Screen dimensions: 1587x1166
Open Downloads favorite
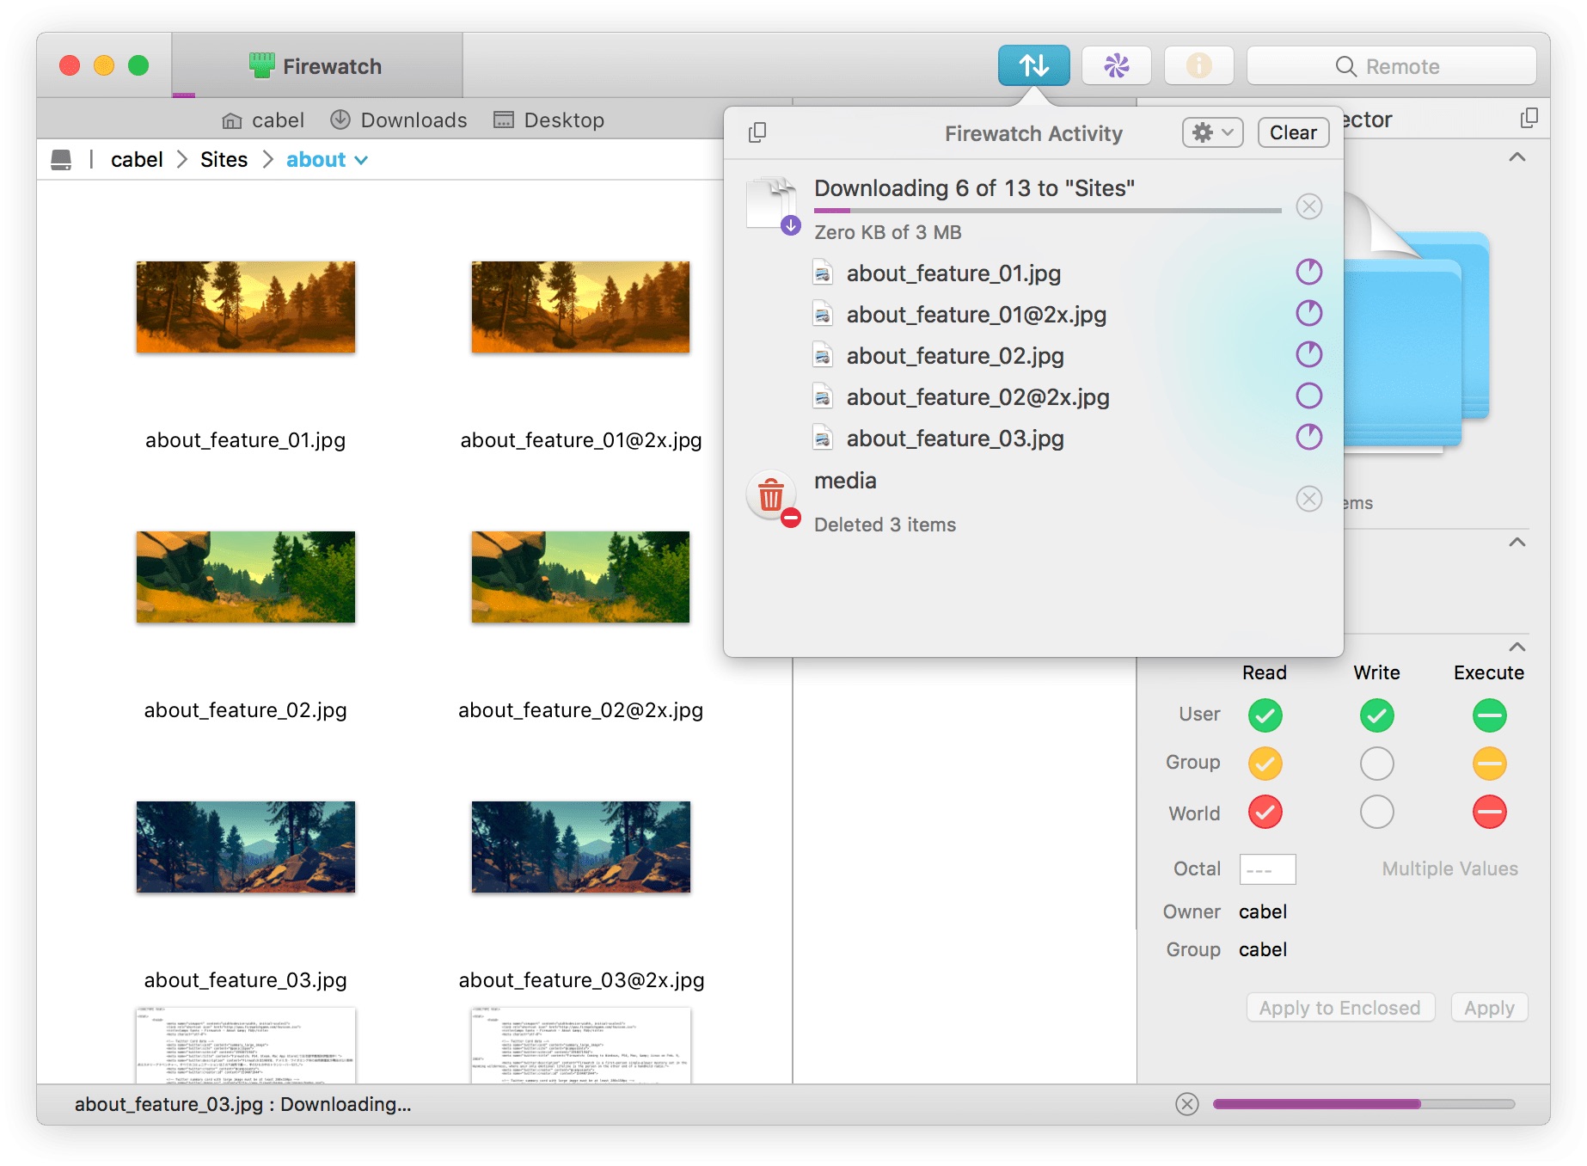399,120
